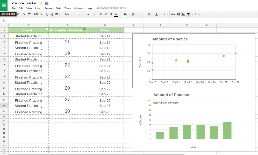The image size is (258, 155).
Task: Open the text color picker
Action: pyautogui.click(x=116, y=14)
